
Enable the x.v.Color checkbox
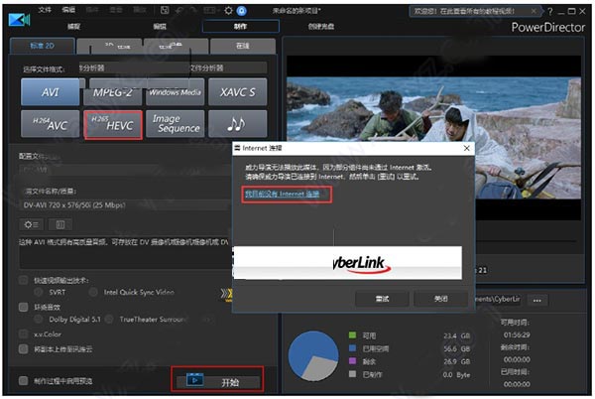pyautogui.click(x=24, y=333)
